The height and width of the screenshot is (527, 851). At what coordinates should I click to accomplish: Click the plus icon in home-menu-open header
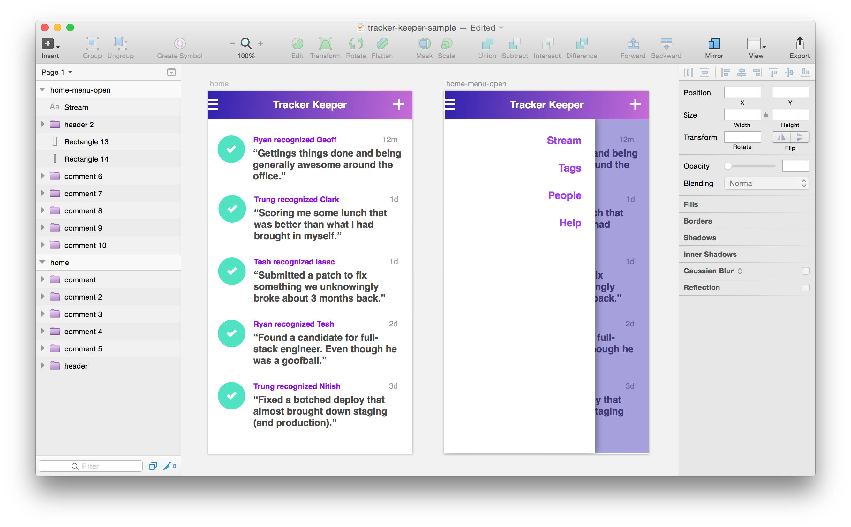tap(635, 104)
